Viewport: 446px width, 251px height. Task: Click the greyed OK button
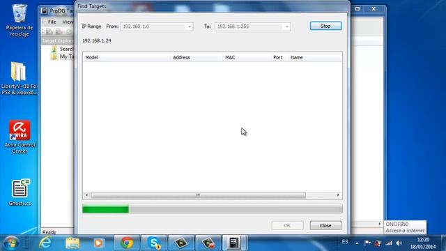coord(287,225)
